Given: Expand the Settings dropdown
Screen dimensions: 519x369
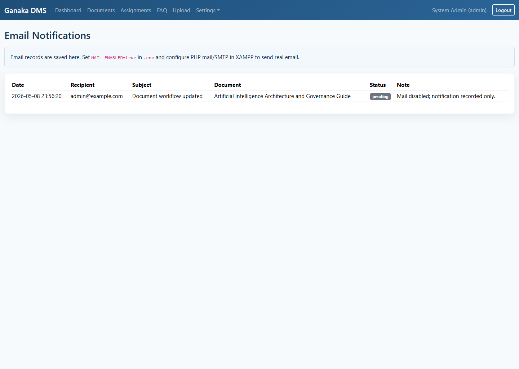Looking at the screenshot, I should [x=208, y=10].
